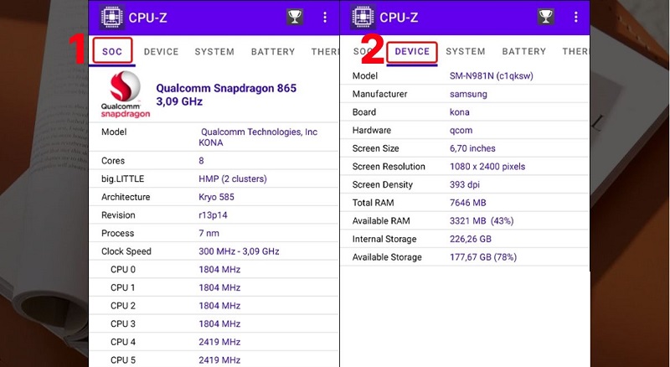Click the 'big.LITTLE' label
Viewport: 670px width, 367px height.
[x=122, y=178]
